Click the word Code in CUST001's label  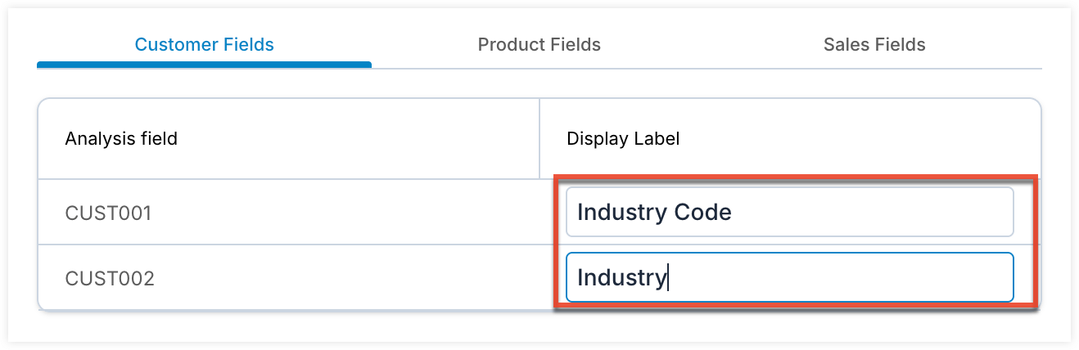(x=702, y=213)
